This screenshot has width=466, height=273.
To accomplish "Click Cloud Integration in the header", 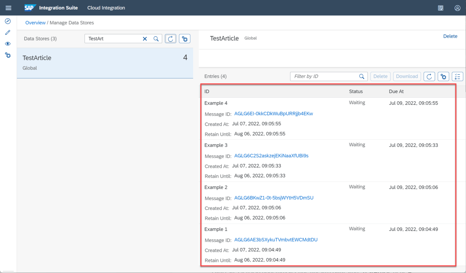I will pyautogui.click(x=106, y=8).
